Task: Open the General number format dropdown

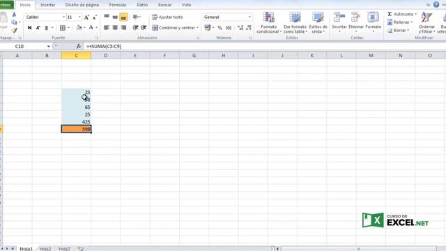Action: (249, 17)
